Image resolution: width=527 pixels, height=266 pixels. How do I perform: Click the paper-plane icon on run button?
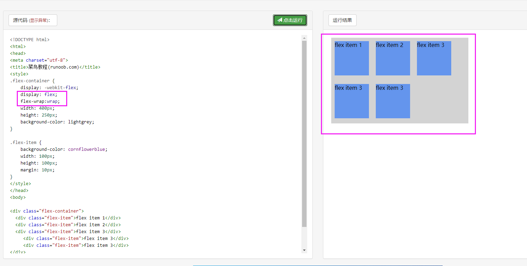(280, 20)
